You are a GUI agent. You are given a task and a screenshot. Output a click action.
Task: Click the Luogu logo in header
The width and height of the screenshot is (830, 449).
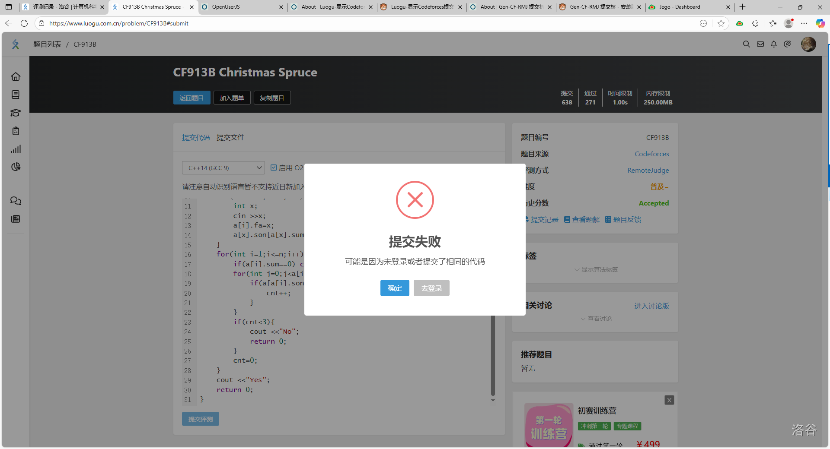pyautogui.click(x=16, y=44)
